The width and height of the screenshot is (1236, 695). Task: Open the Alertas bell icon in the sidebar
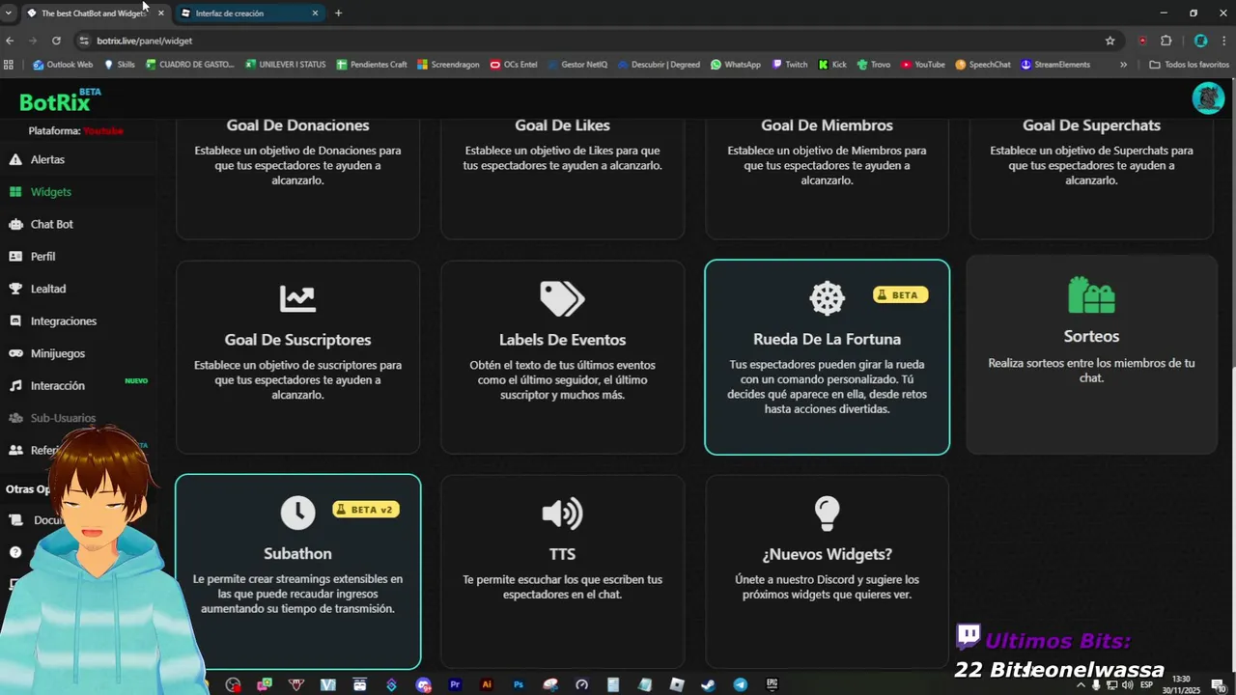pyautogui.click(x=15, y=159)
